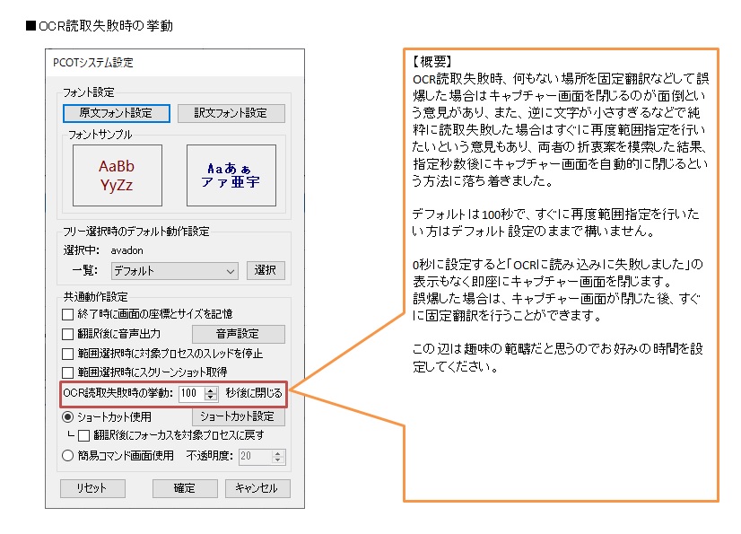741x534 pixels.
Task: Click the OCR failure seconds field showing 100
Action: click(191, 393)
